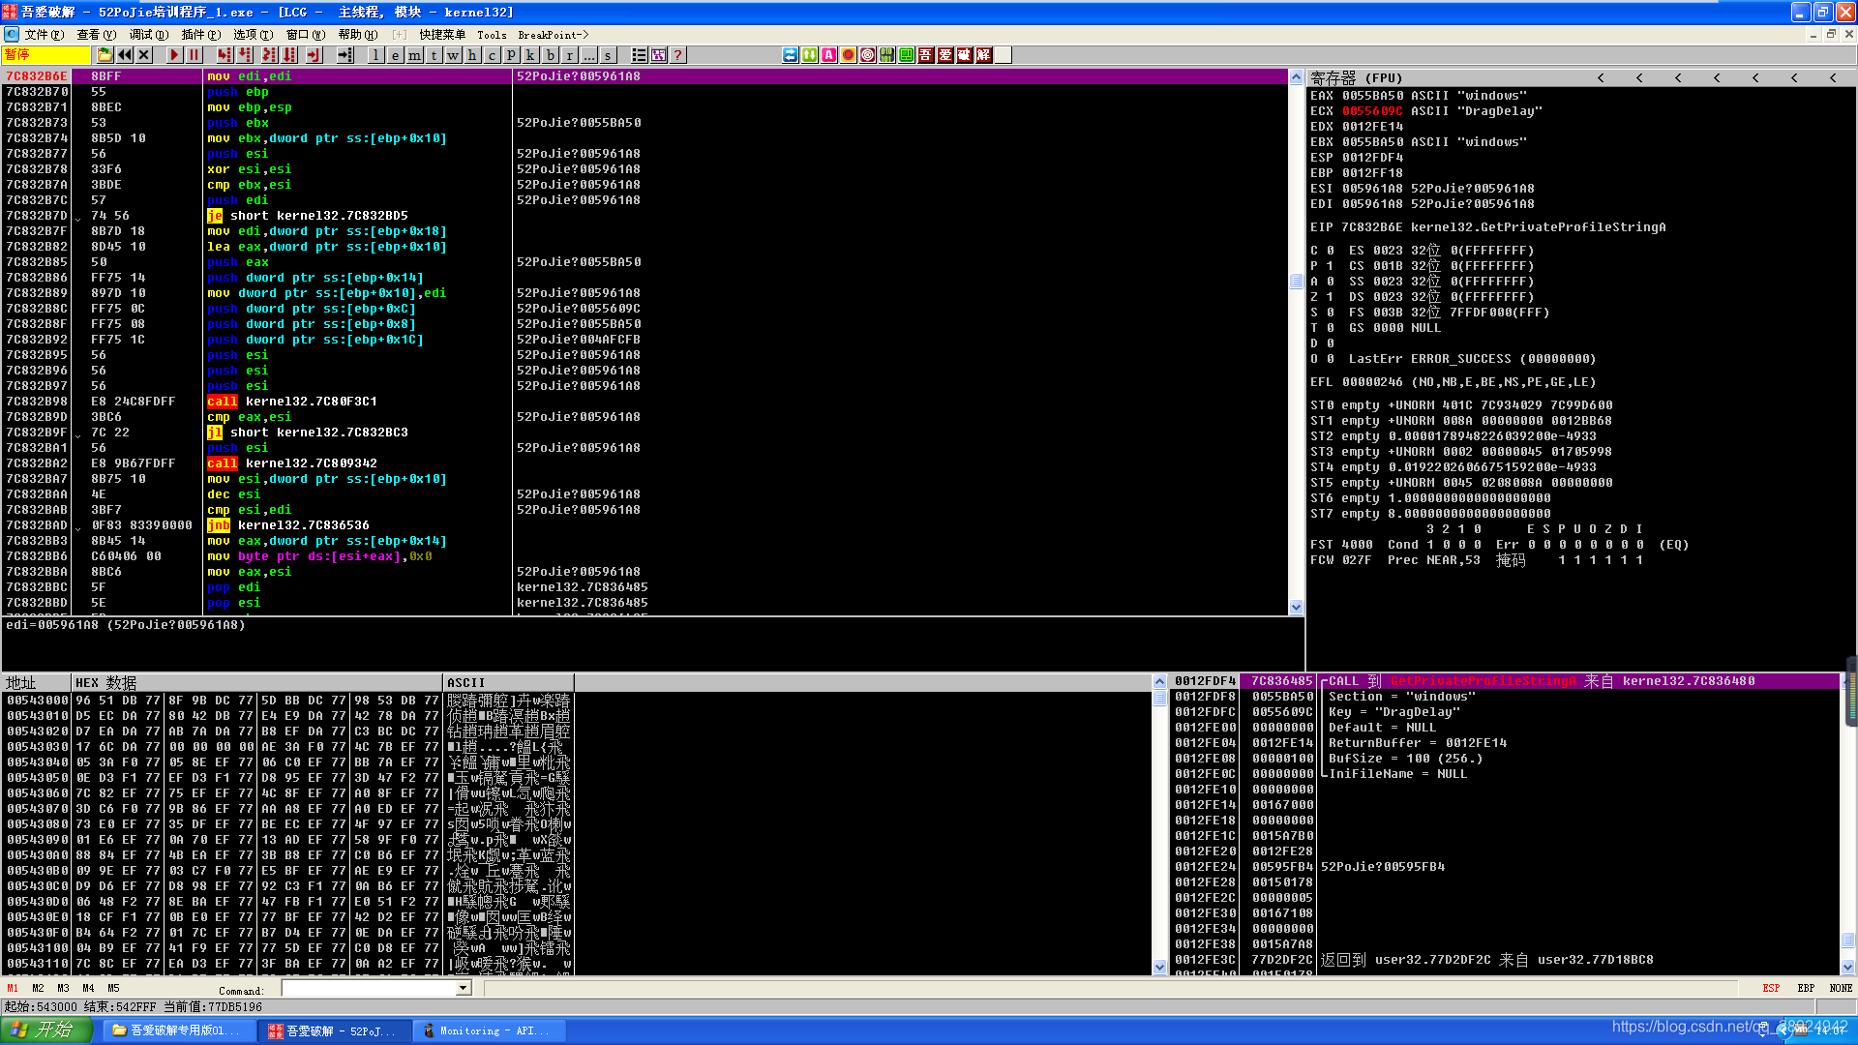
Task: Pause execution with the red pause icon
Action: (194, 55)
